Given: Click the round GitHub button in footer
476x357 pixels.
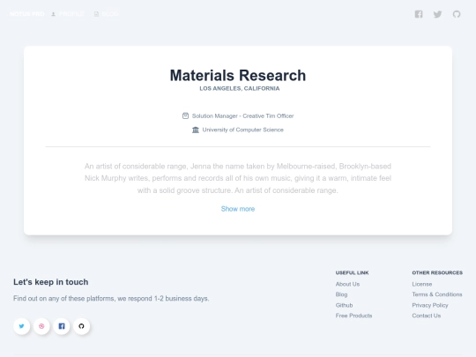Looking at the screenshot, I should (x=81, y=326).
